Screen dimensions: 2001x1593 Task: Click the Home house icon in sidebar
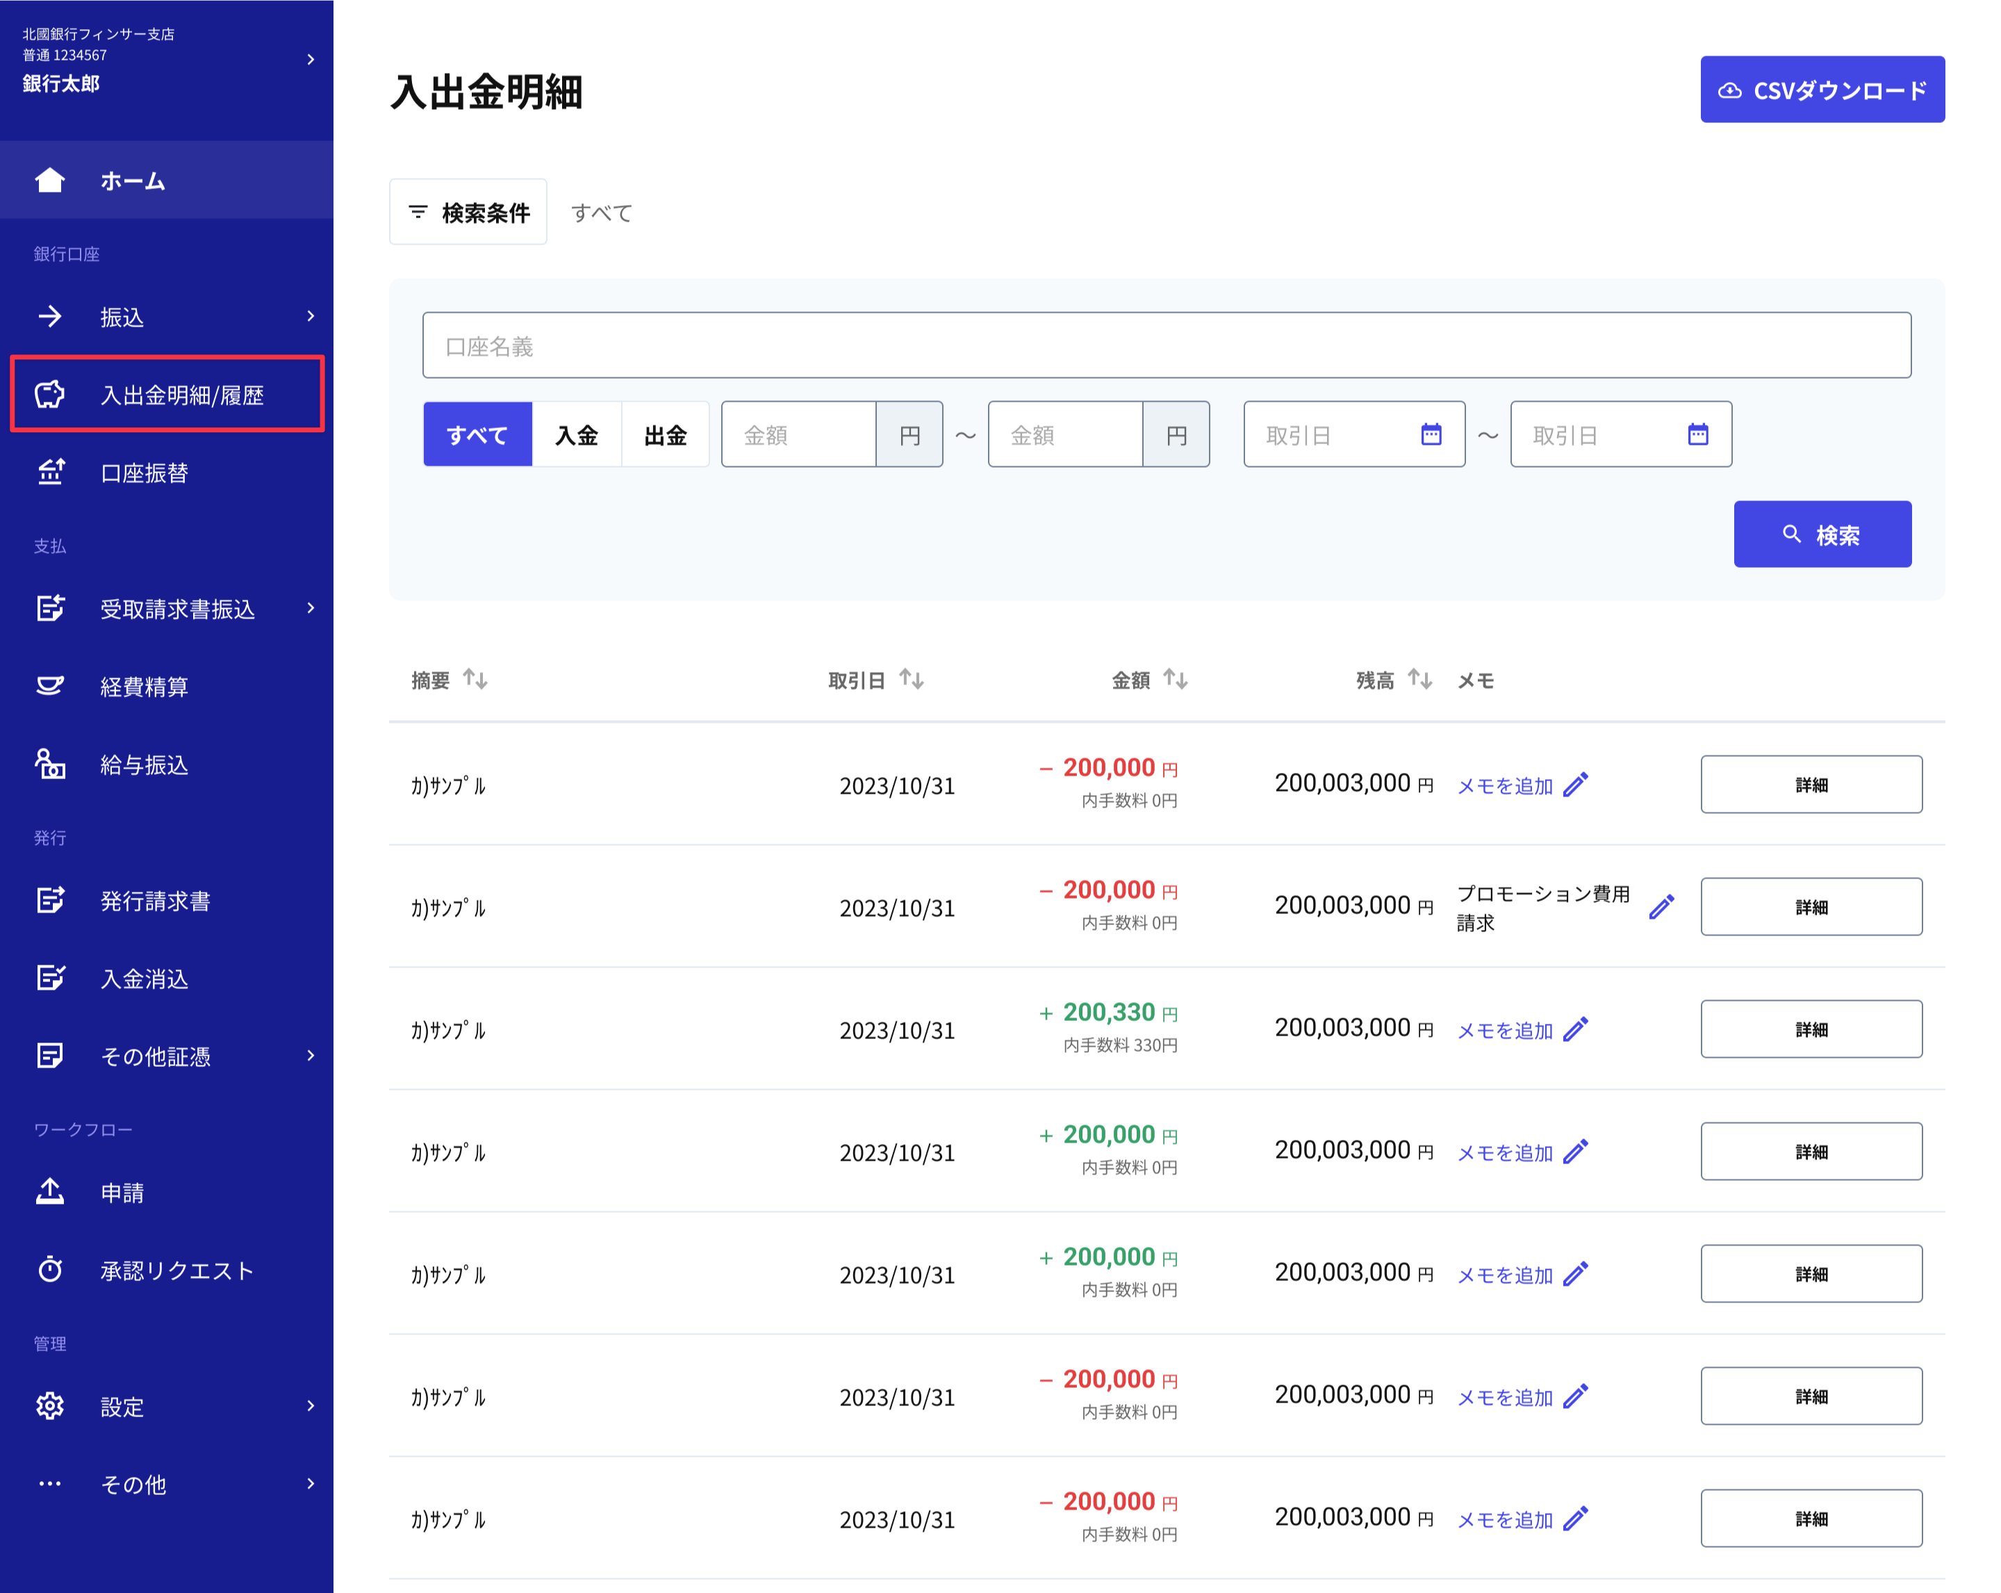coord(50,180)
